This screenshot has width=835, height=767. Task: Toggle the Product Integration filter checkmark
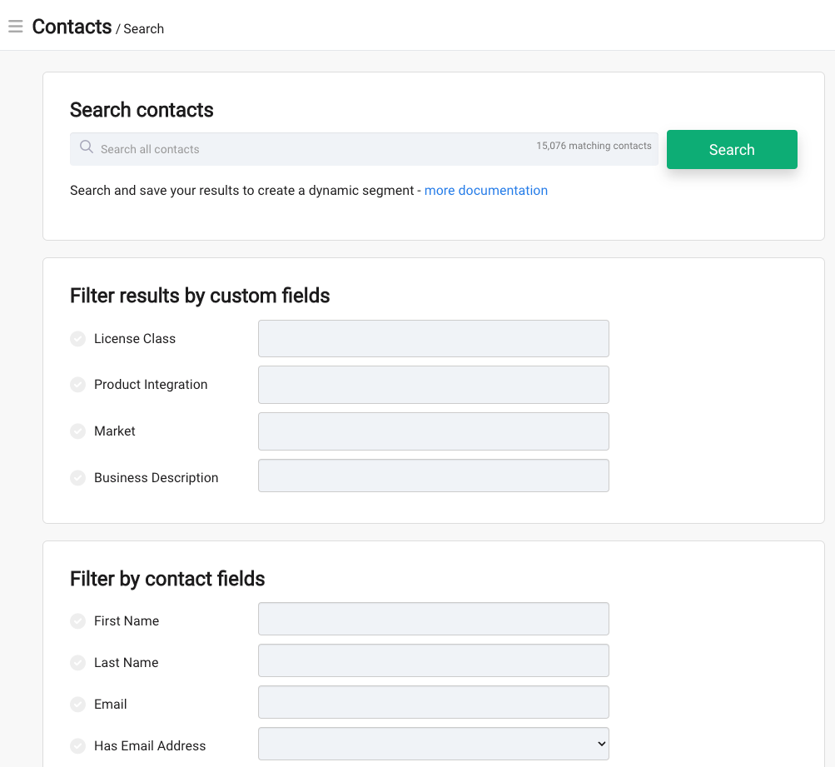coord(77,385)
